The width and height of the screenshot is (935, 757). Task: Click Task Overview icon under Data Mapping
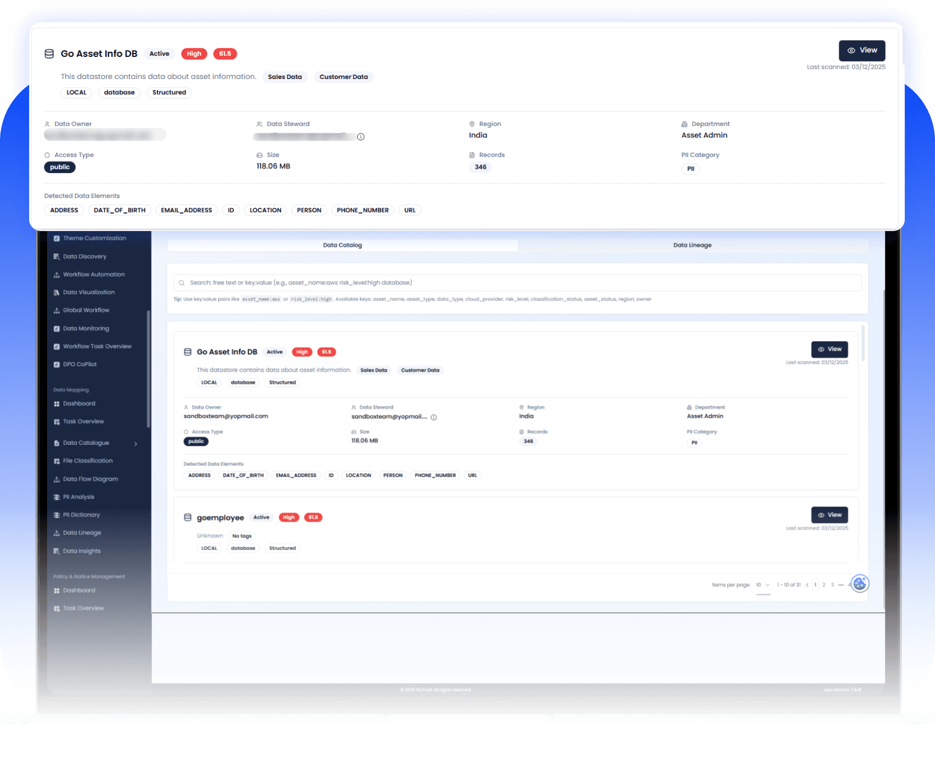tap(57, 422)
